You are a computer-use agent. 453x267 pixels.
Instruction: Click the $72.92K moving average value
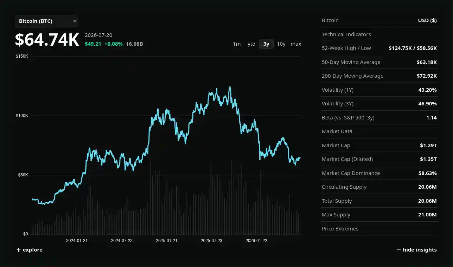click(427, 76)
